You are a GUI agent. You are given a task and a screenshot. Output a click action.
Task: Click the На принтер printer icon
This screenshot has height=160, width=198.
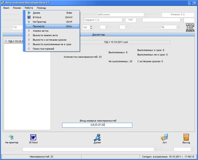tap(11, 137)
